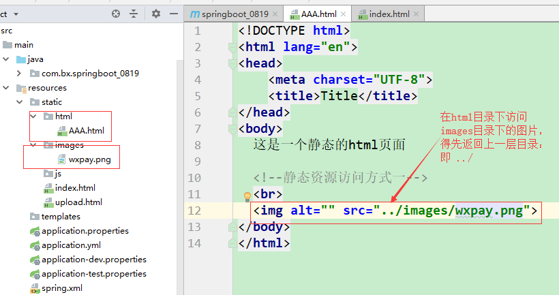
Task: Click the wxpay.png image file icon
Action: pos(61,159)
